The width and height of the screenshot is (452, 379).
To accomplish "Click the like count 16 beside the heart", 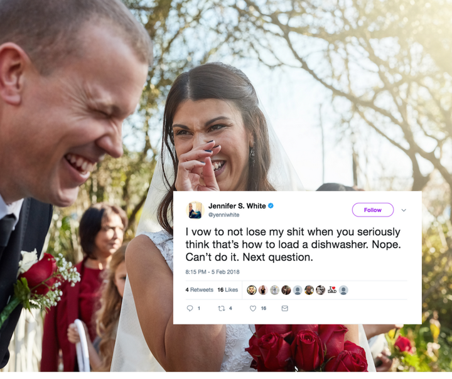I will 264,308.
